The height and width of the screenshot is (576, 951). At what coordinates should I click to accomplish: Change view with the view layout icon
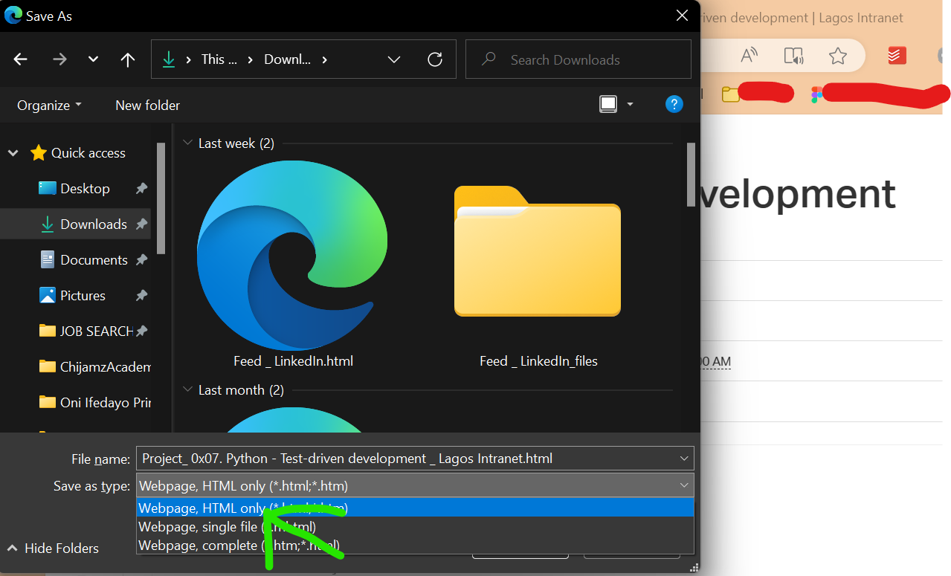[608, 105]
